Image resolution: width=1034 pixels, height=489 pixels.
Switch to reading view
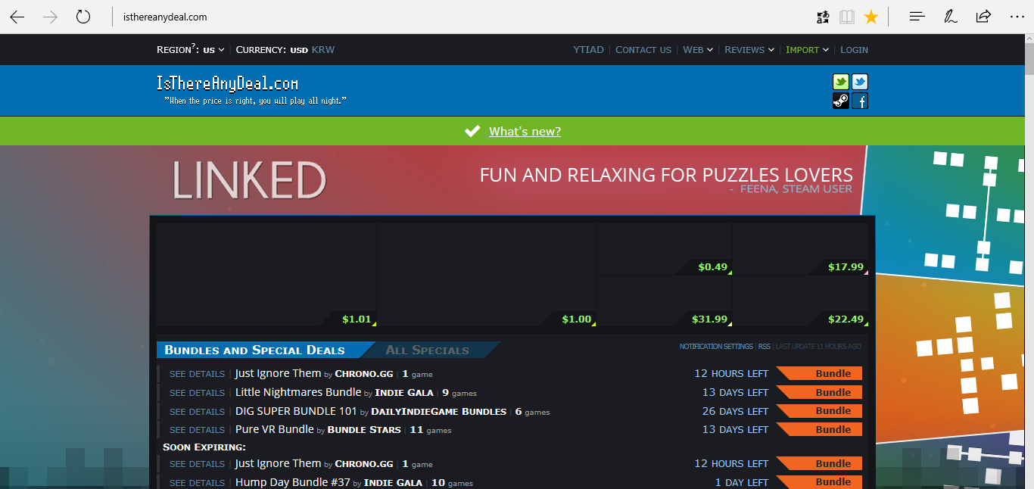click(x=846, y=17)
